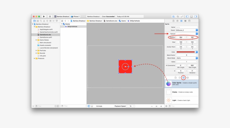Screen dimensions: 230x128
Task: Click the red Color swatch bar
Action: coord(185,52)
